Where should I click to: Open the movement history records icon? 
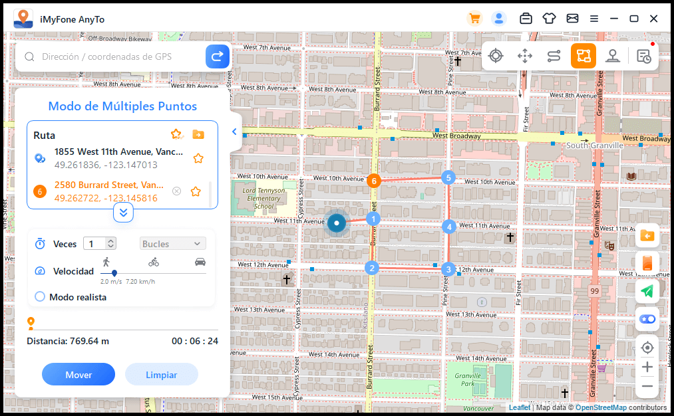643,56
